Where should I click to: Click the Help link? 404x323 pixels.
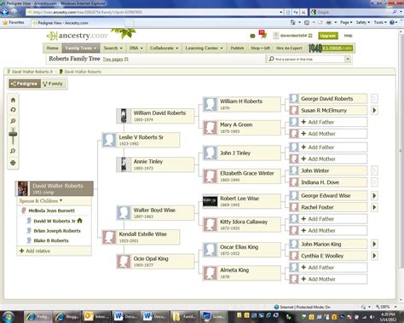coord(348,36)
